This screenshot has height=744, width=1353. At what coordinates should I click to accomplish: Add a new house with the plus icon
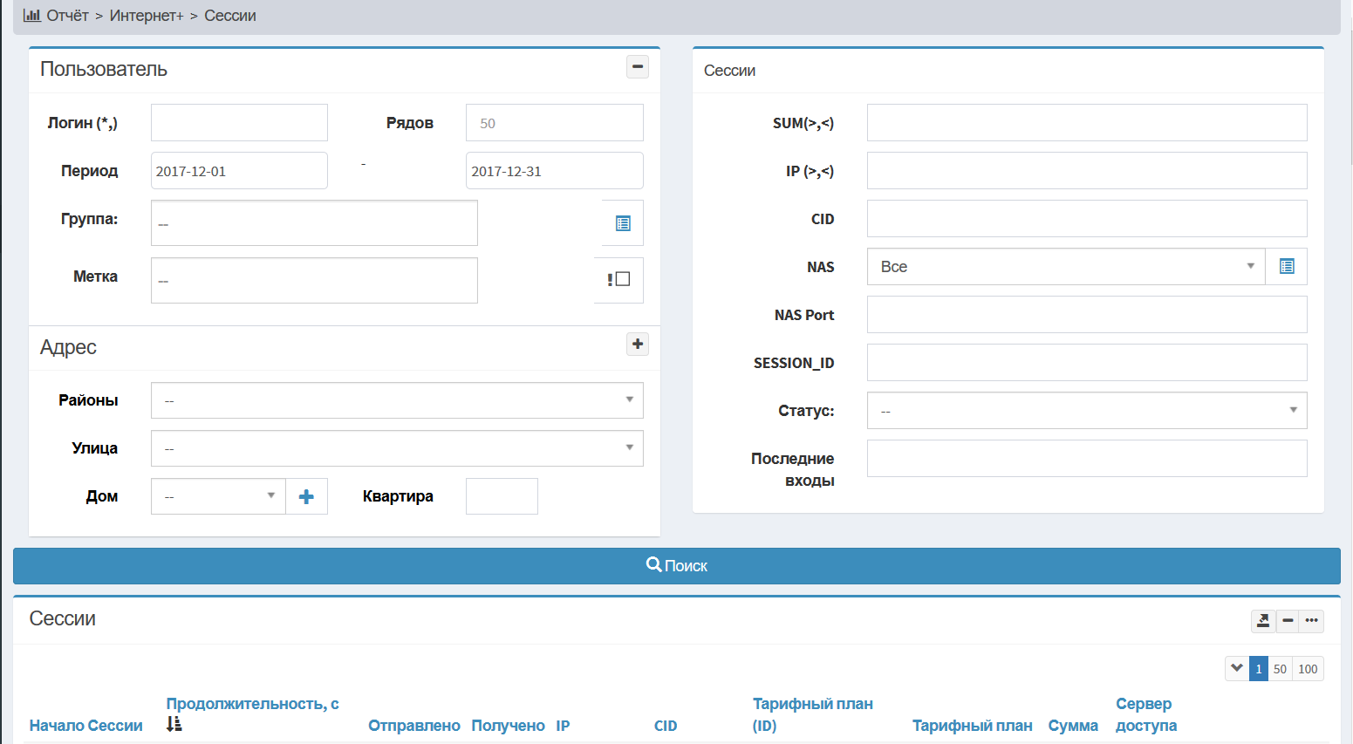306,496
